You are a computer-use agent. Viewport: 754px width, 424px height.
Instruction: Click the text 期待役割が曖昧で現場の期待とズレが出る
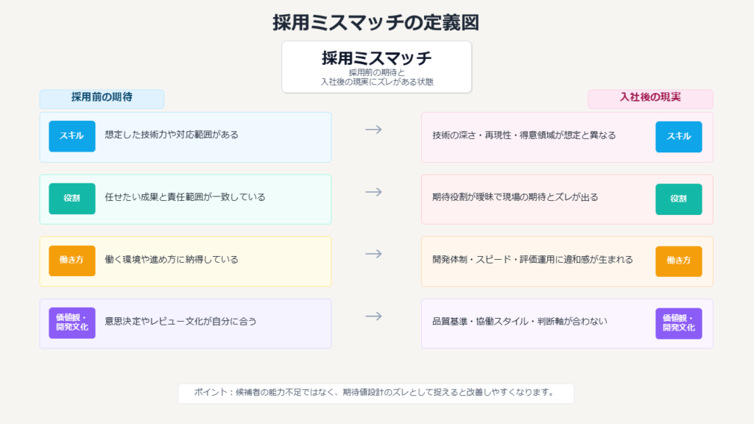click(515, 197)
